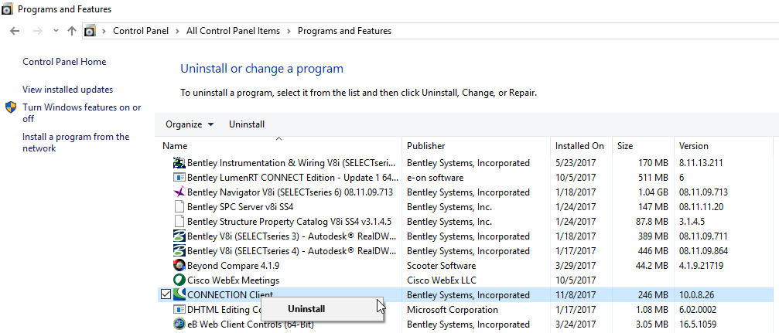779x333 pixels.
Task: Open Turn Windows features on or off
Action: pos(81,113)
